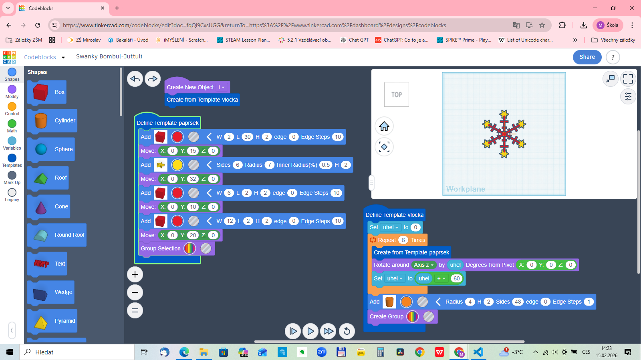Click the Share button

(x=587, y=57)
